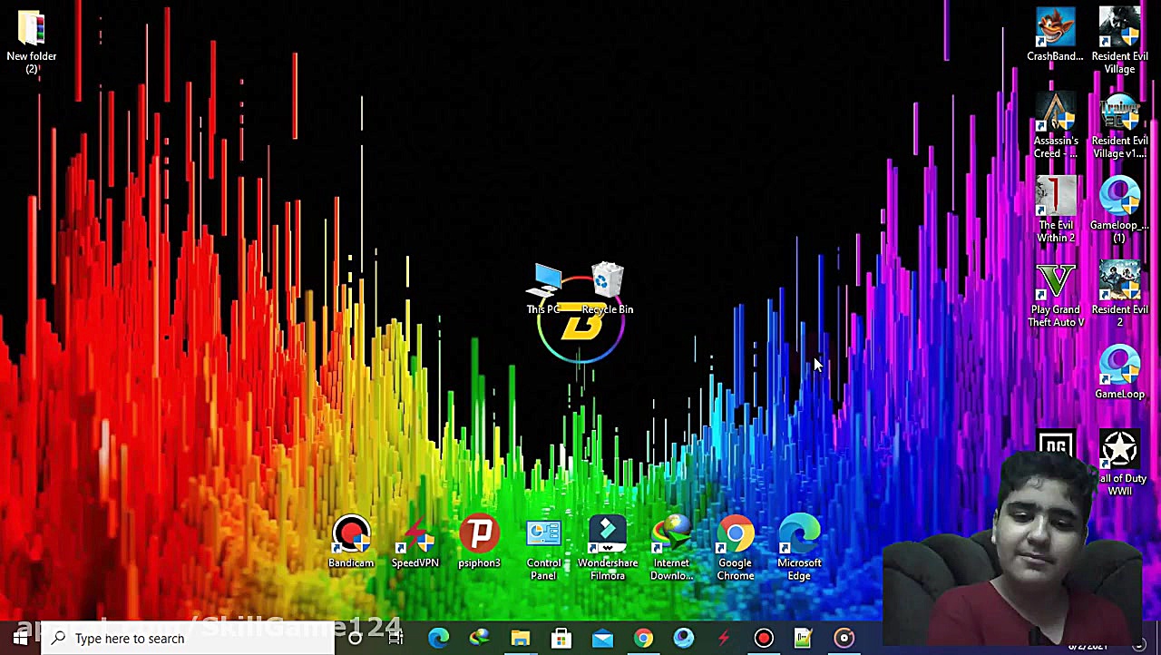Open SpeedVPN from the taskbar
Viewport: 1161px width, 655px height.
tap(724, 639)
